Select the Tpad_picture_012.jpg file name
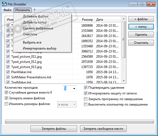The height and width of the screenshot is (136, 158). pos(26,62)
